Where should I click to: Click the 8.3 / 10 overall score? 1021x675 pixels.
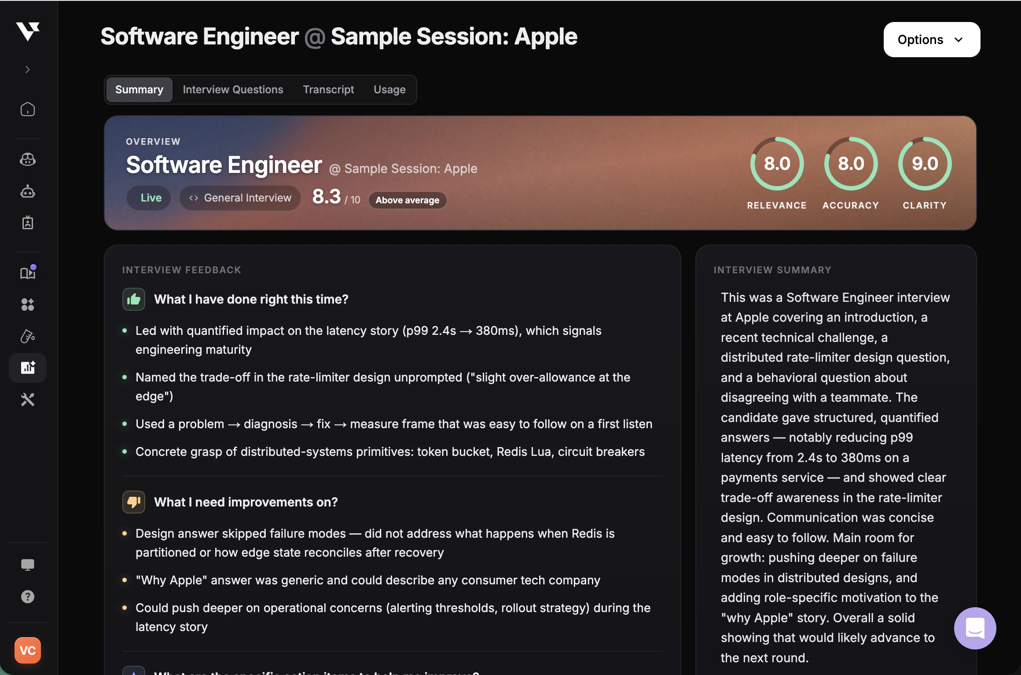pyautogui.click(x=336, y=197)
